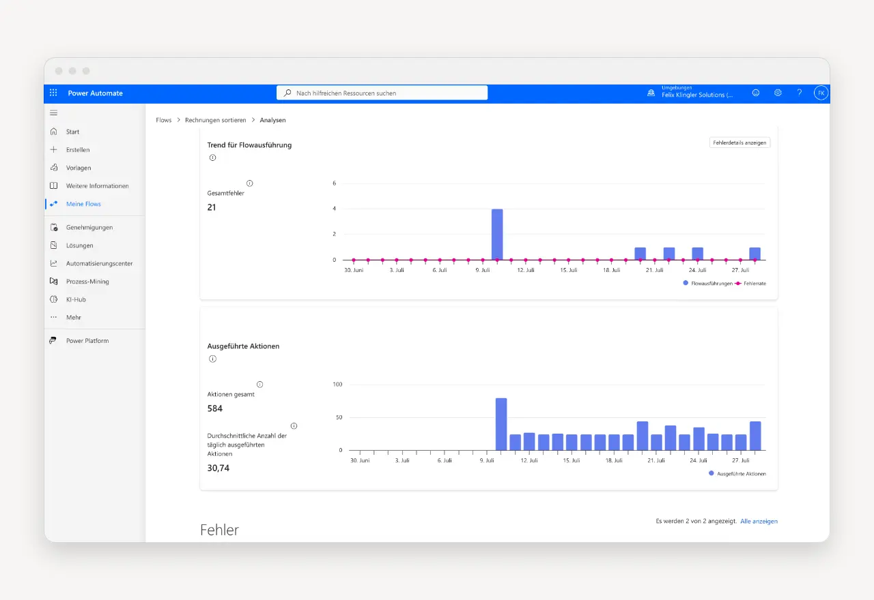874x600 pixels.
Task: Click the KI-Hub icon
Action: point(53,299)
